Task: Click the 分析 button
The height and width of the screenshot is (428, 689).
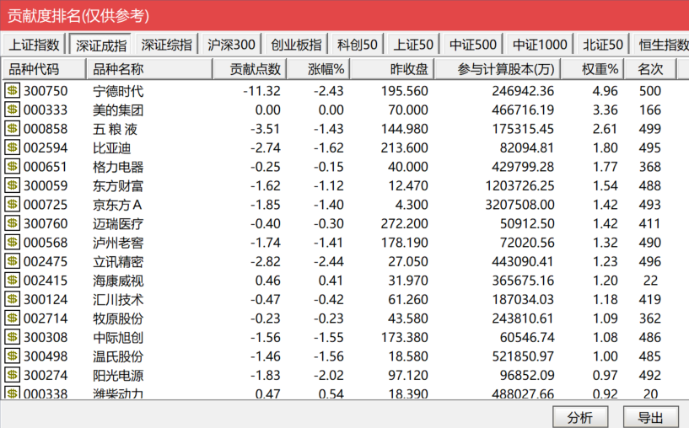Action: tap(580, 417)
